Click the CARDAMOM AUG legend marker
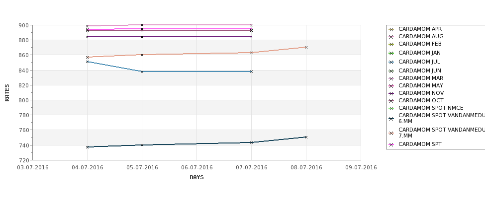This screenshot has width=485, height=213. pos(391,37)
